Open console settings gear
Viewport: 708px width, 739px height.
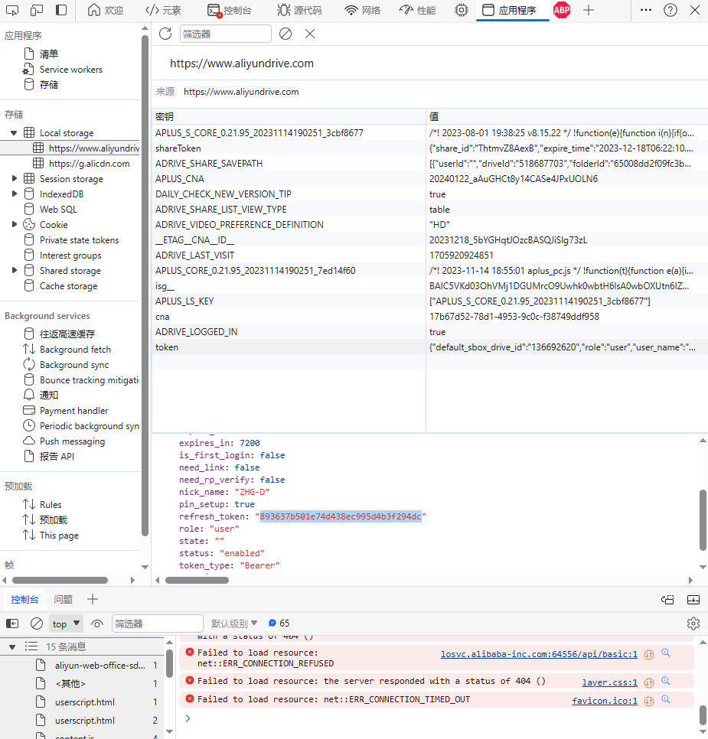pos(693,623)
